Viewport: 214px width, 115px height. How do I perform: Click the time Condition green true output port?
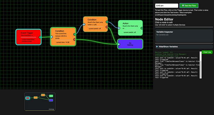[x=74, y=34]
